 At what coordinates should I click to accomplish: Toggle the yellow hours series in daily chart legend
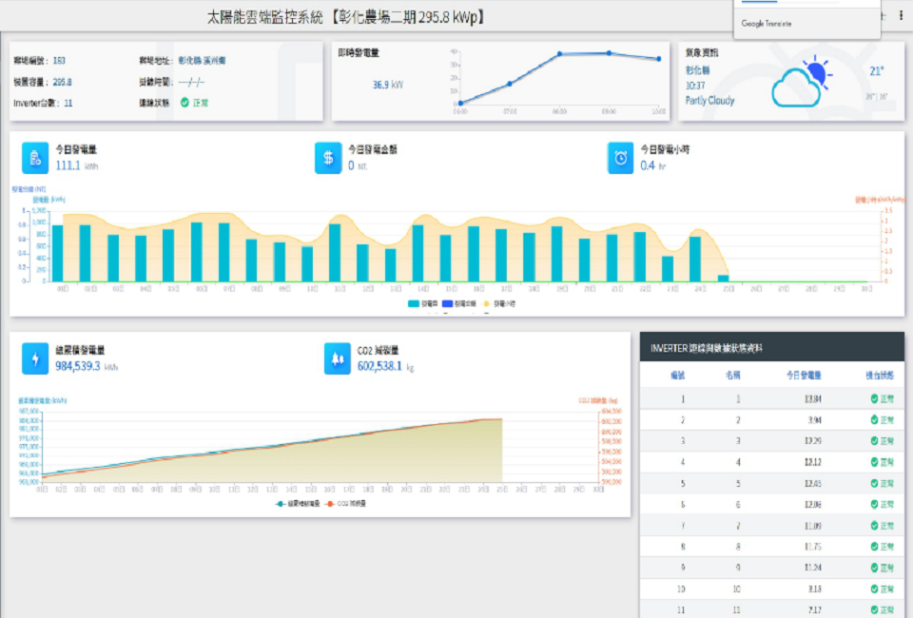500,303
